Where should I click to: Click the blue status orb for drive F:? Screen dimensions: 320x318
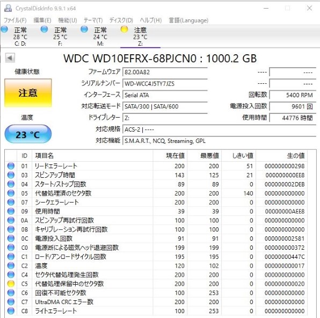[x=44, y=30]
